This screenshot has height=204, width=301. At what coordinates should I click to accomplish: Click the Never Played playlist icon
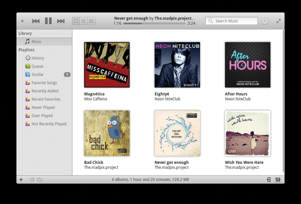28,107
